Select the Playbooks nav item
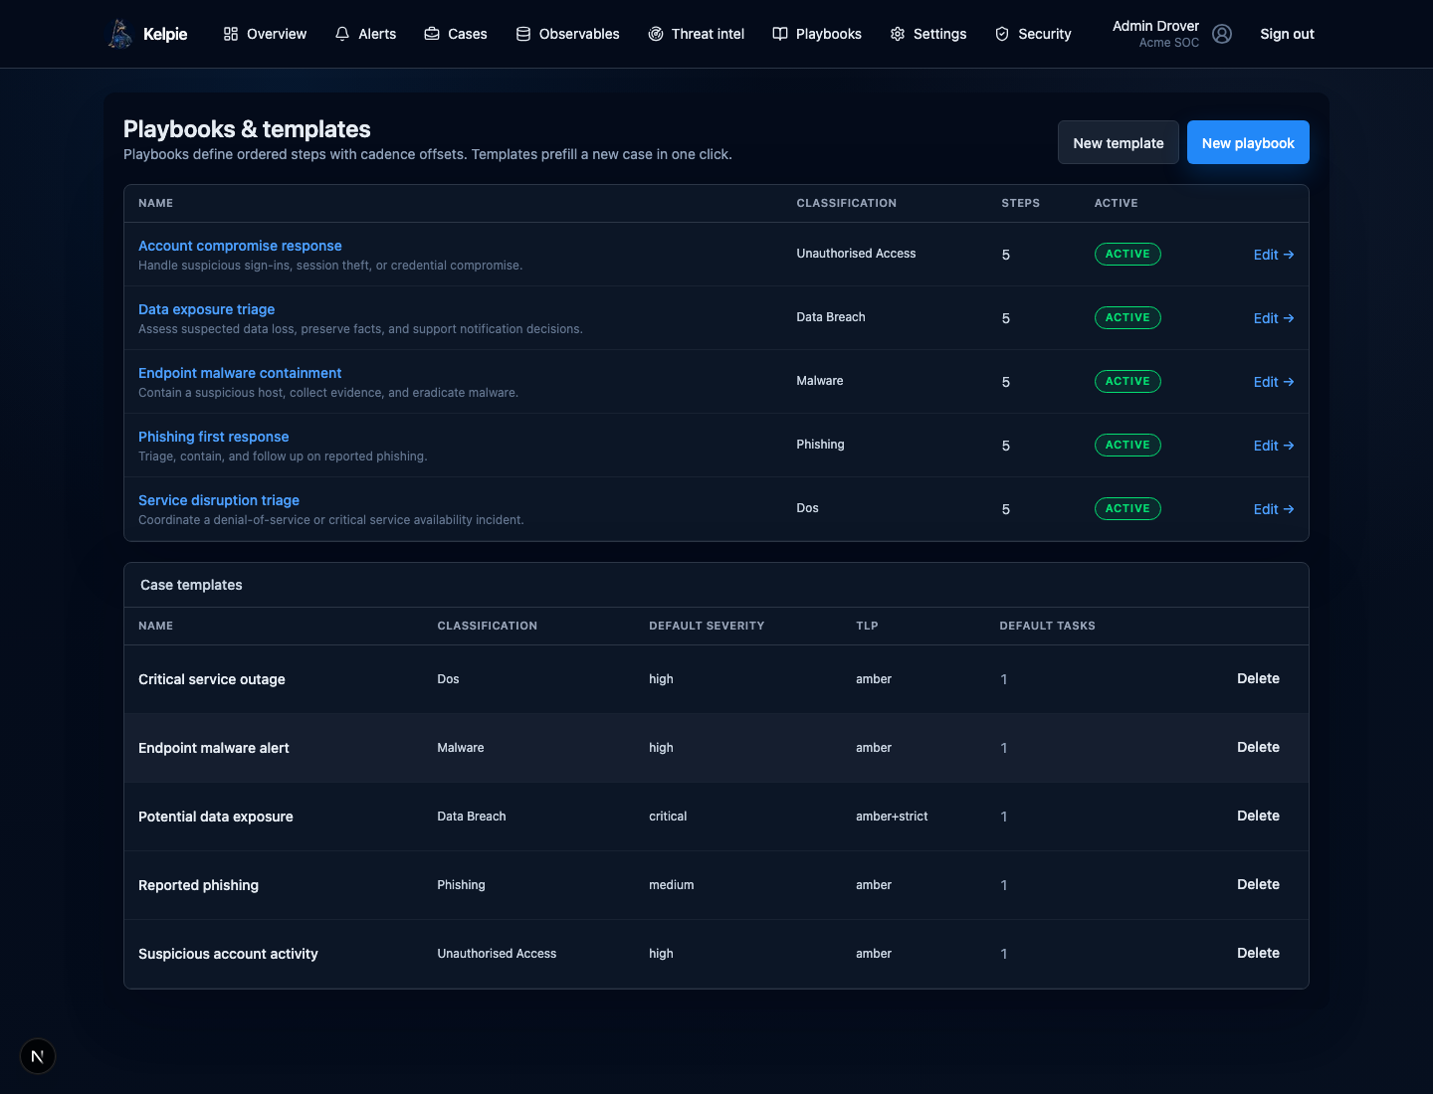Viewport: 1433px width, 1094px height. coord(817,34)
